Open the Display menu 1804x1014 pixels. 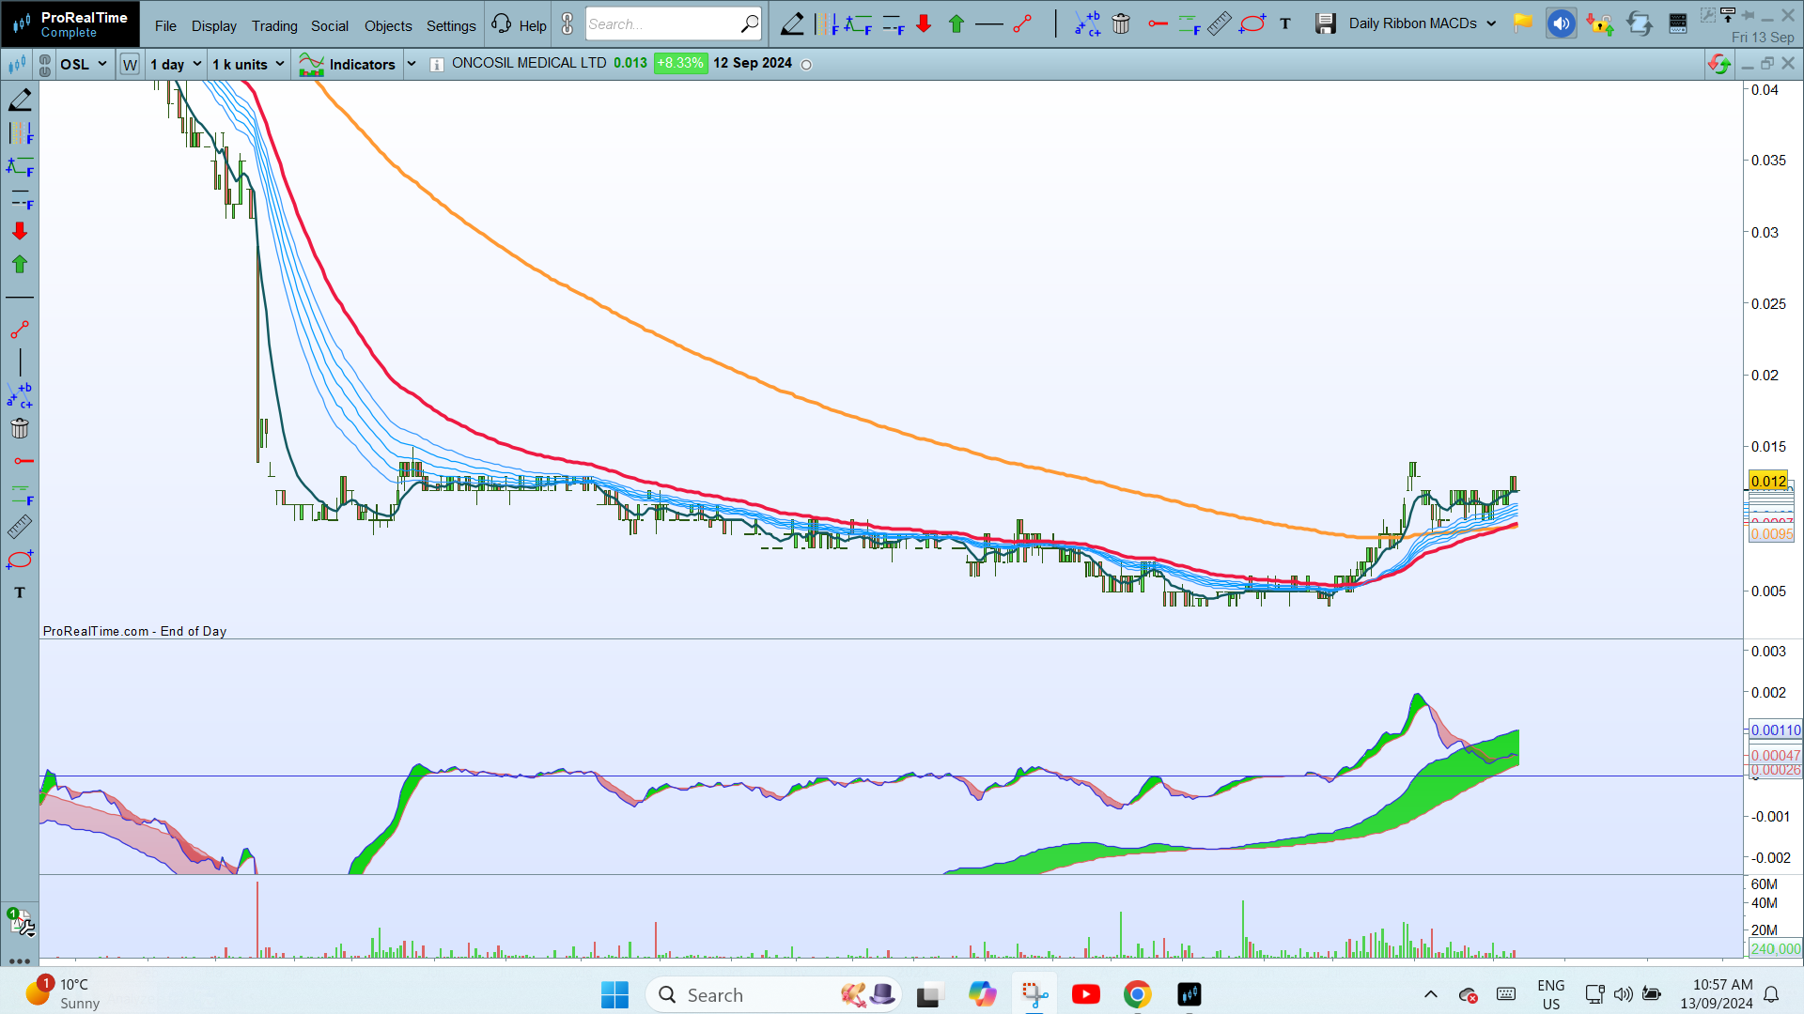[214, 26]
